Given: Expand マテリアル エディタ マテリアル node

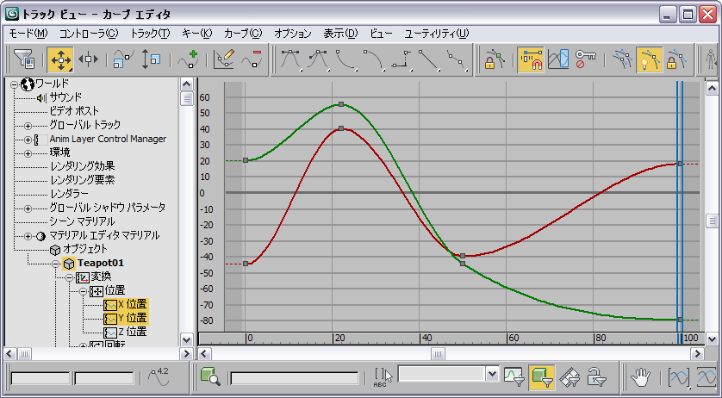Looking at the screenshot, I should 28,236.
